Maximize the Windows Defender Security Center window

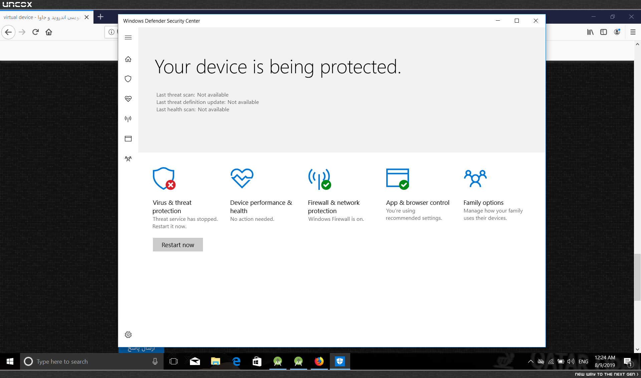tap(517, 21)
